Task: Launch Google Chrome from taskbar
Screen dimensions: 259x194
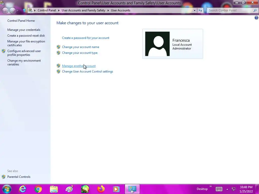Action: pos(38,189)
